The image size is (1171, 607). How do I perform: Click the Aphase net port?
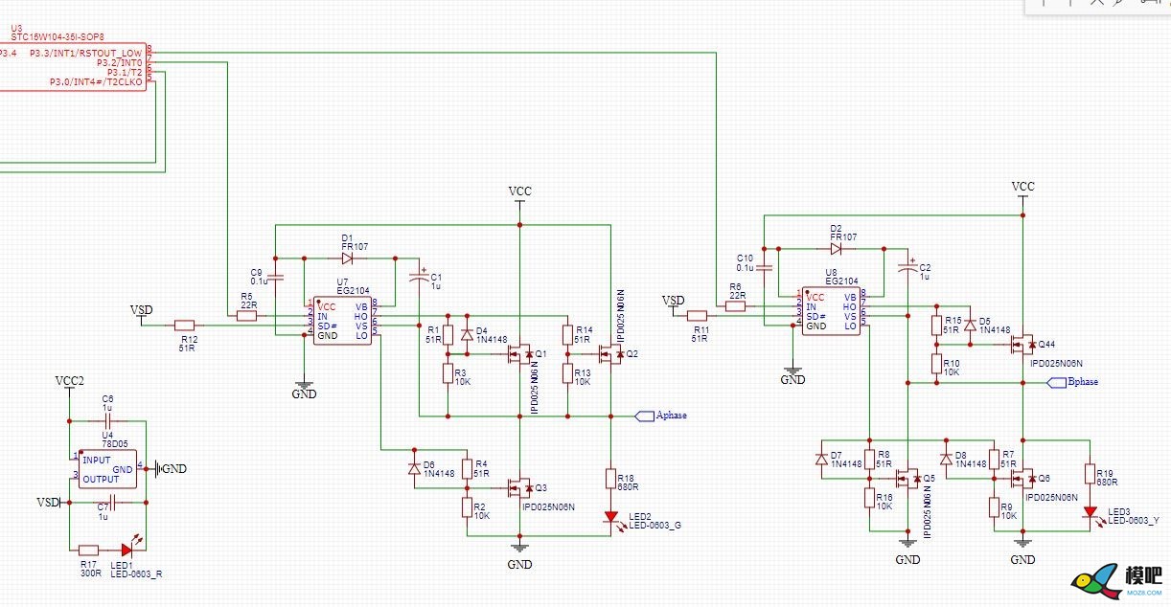coord(661,416)
